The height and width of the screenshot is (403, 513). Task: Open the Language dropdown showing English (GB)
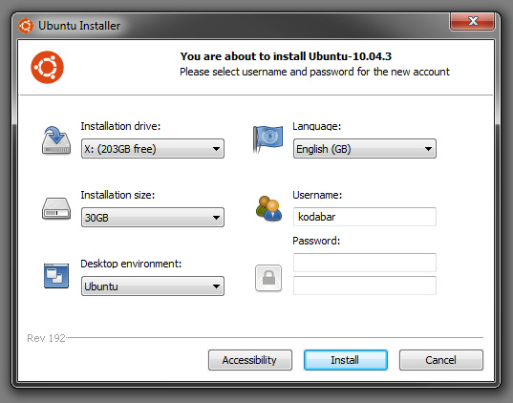click(x=365, y=149)
